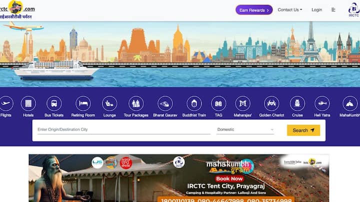The height and width of the screenshot is (202, 360).
Task: Click the Bus Tickets label text
Action: coord(54,115)
